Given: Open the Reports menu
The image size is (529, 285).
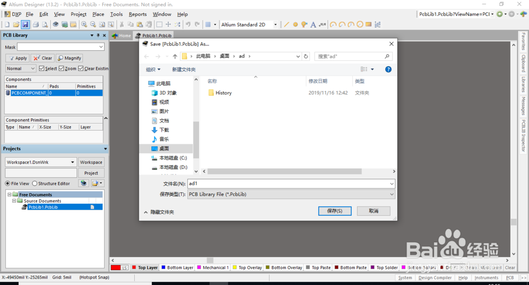Looking at the screenshot, I should click(x=138, y=14).
